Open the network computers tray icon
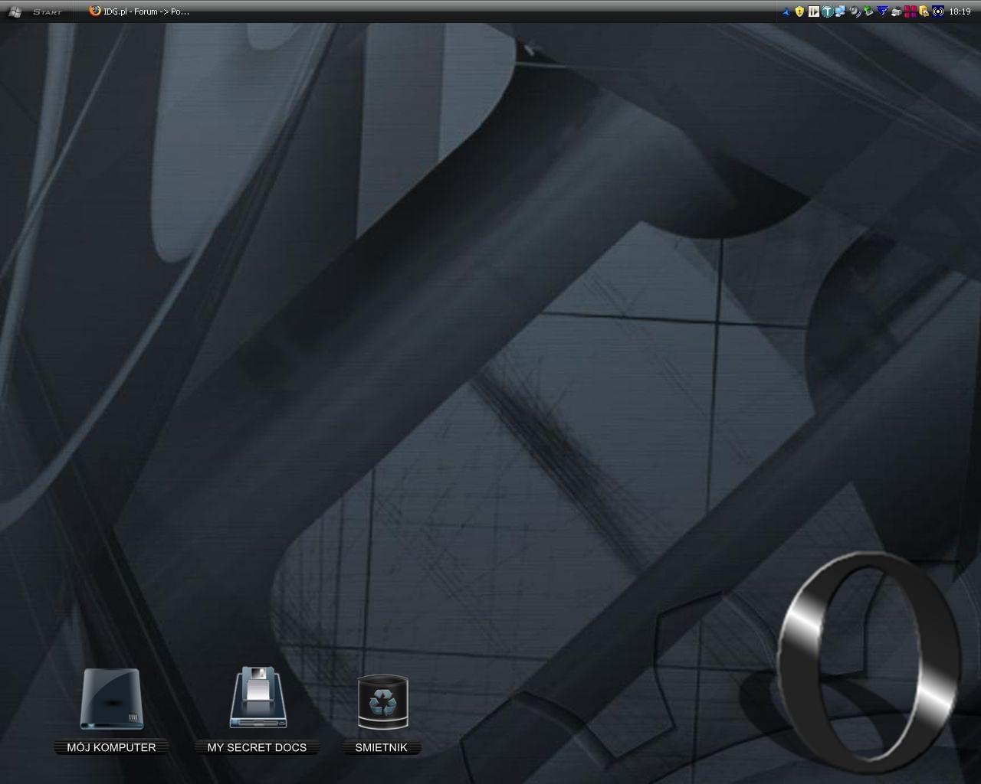 tap(841, 11)
